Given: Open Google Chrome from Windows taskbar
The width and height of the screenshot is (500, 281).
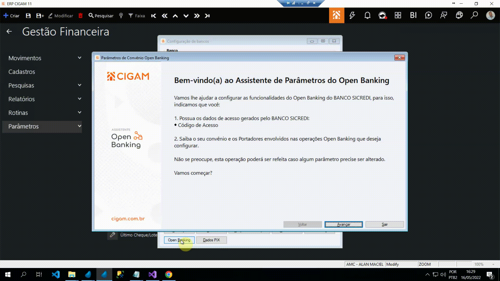Looking at the screenshot, I should (168, 274).
